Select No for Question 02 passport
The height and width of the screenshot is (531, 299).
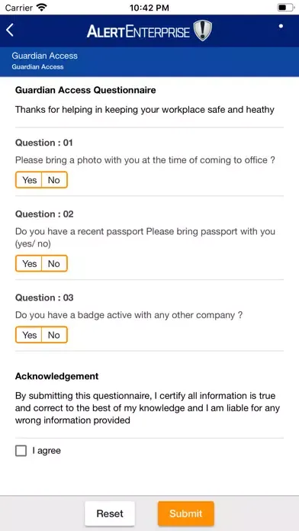(x=54, y=263)
